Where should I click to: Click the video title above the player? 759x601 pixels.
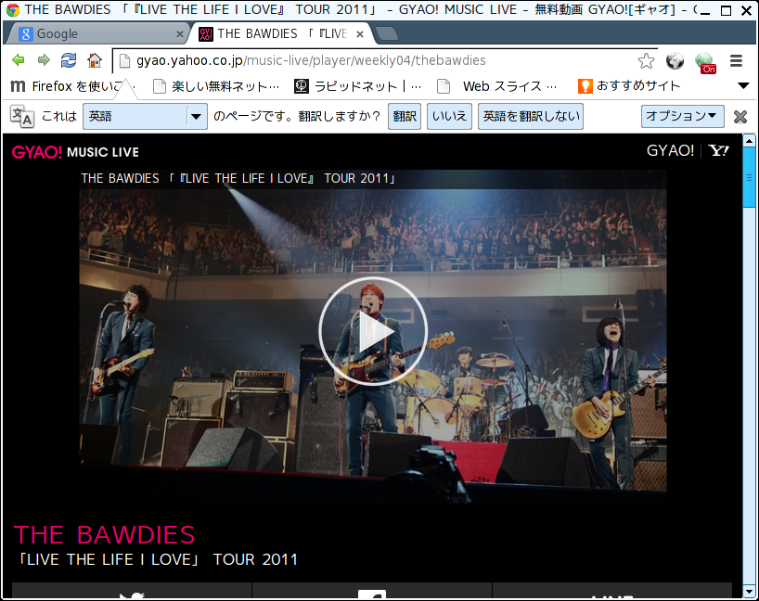[238, 179]
